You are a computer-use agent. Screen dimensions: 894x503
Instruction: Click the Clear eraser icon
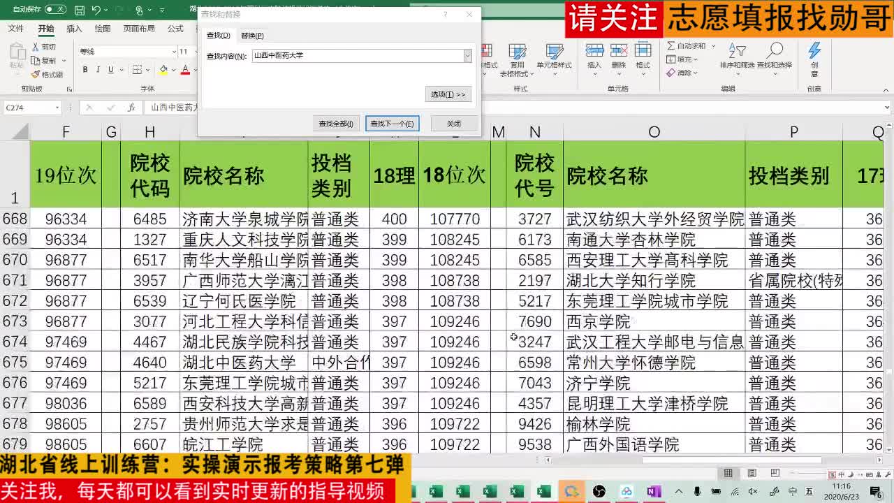point(670,73)
